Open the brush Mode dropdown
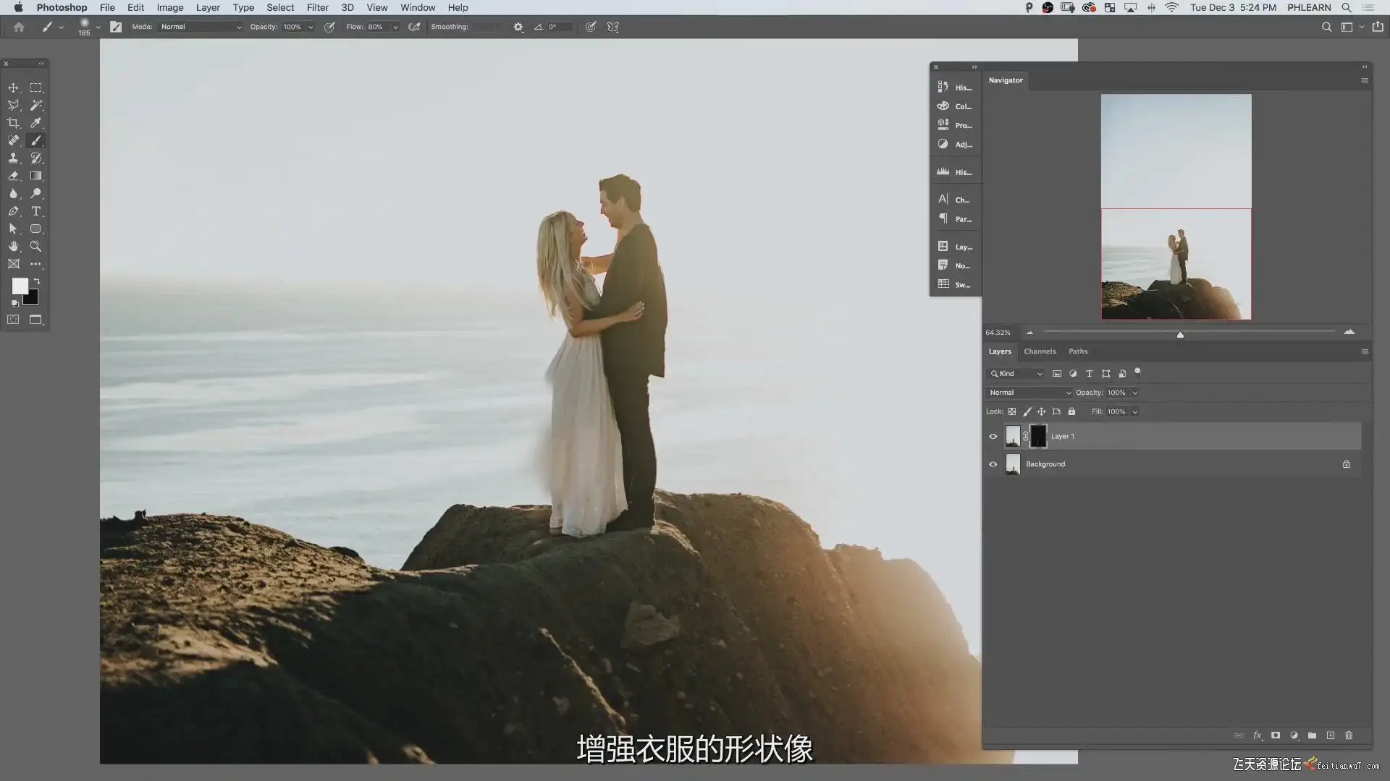The height and width of the screenshot is (781, 1390). [x=201, y=27]
